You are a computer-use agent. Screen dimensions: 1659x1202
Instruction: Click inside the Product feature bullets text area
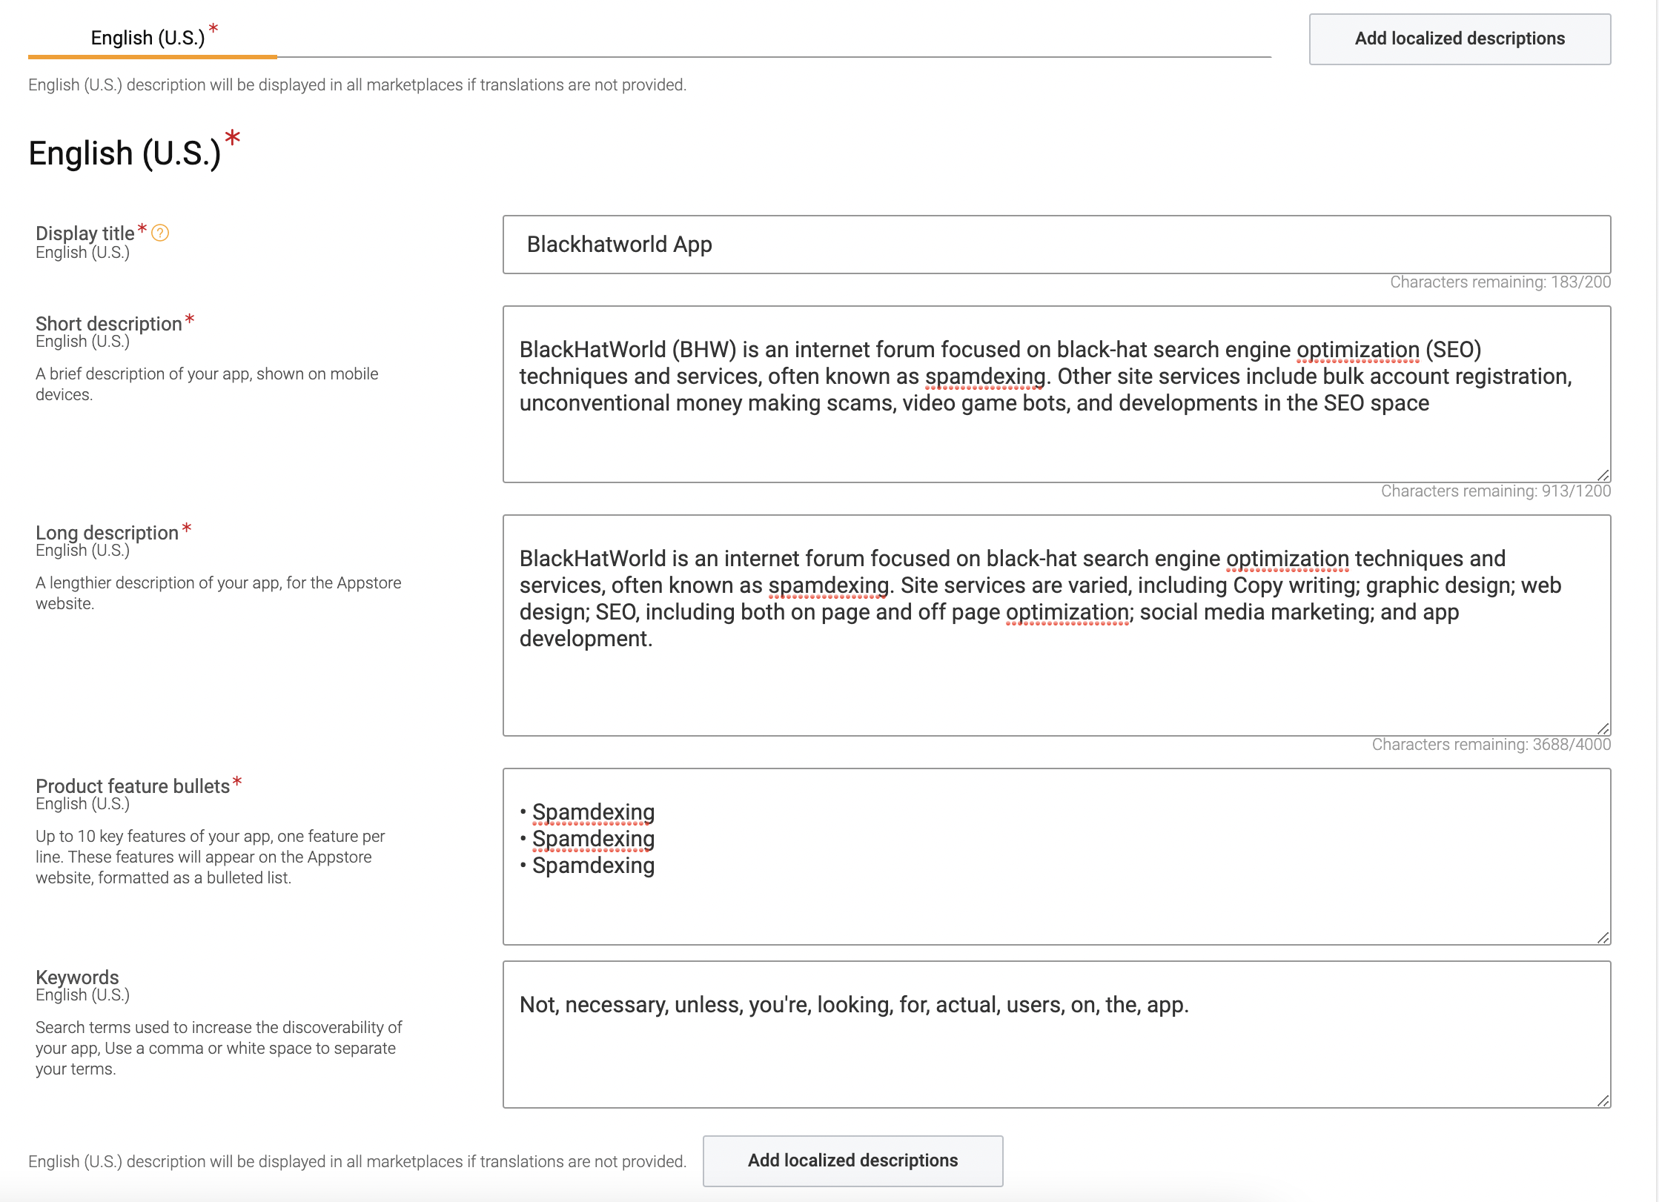point(1056,857)
